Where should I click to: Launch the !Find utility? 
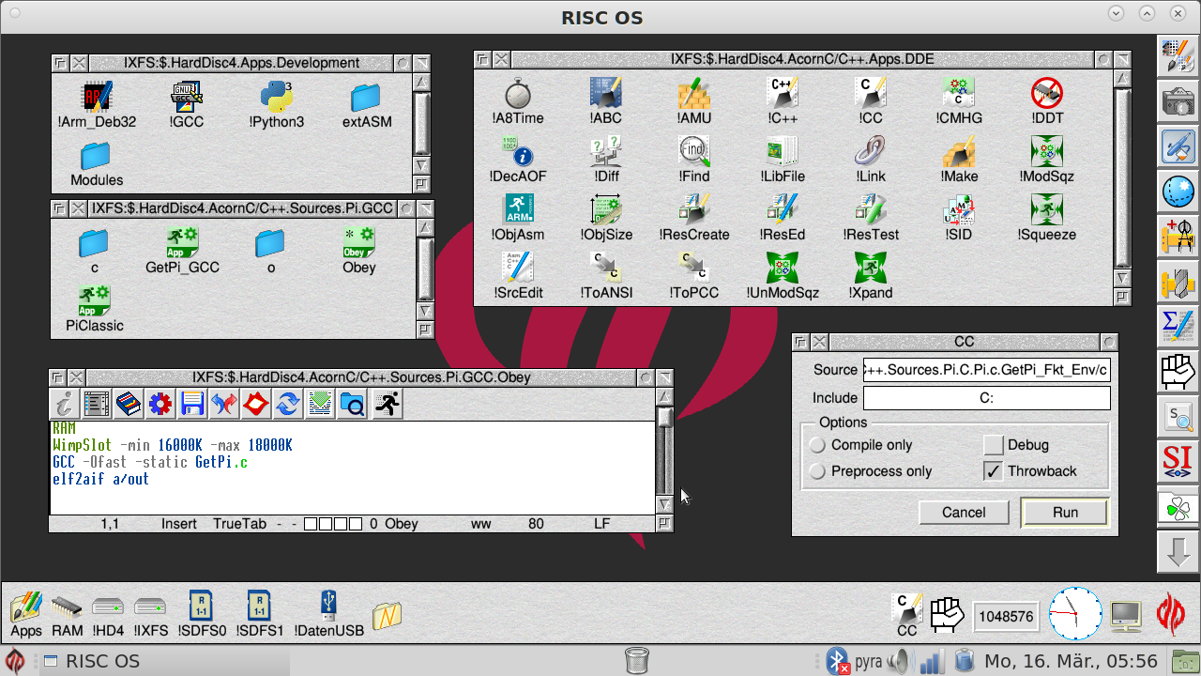pyautogui.click(x=694, y=152)
